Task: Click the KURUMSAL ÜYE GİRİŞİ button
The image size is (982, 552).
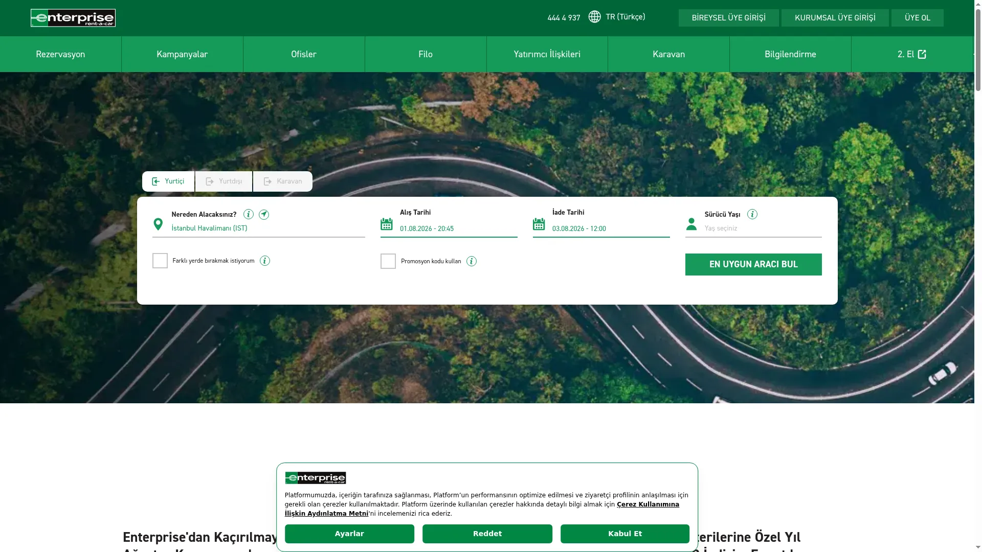Action: point(835,18)
